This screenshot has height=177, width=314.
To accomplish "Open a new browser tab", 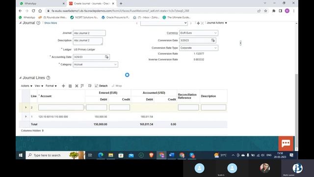I will coord(121,3).
